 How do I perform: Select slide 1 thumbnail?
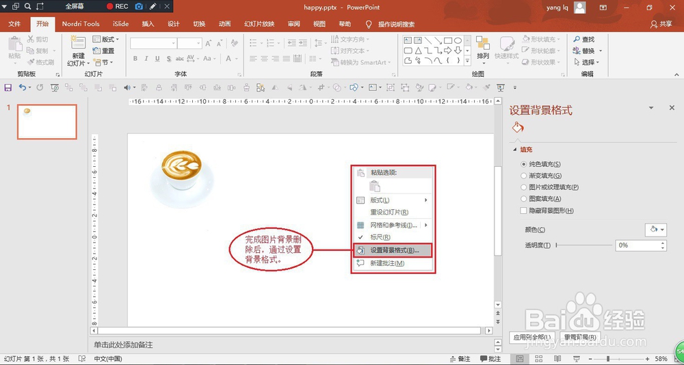[x=47, y=122]
